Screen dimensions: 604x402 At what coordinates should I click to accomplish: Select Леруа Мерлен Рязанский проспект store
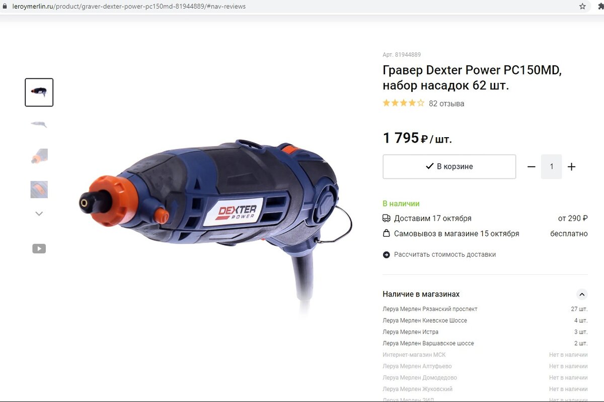tap(485, 309)
